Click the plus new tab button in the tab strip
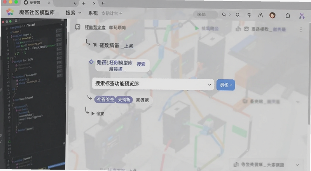The image size is (311, 171). (x=84, y=3)
